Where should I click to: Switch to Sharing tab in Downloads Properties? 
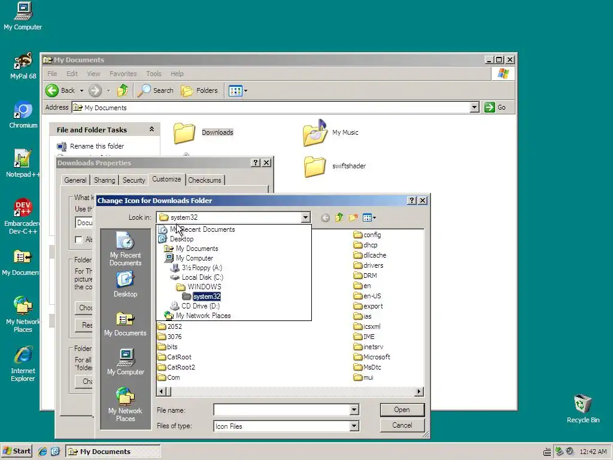(x=104, y=180)
